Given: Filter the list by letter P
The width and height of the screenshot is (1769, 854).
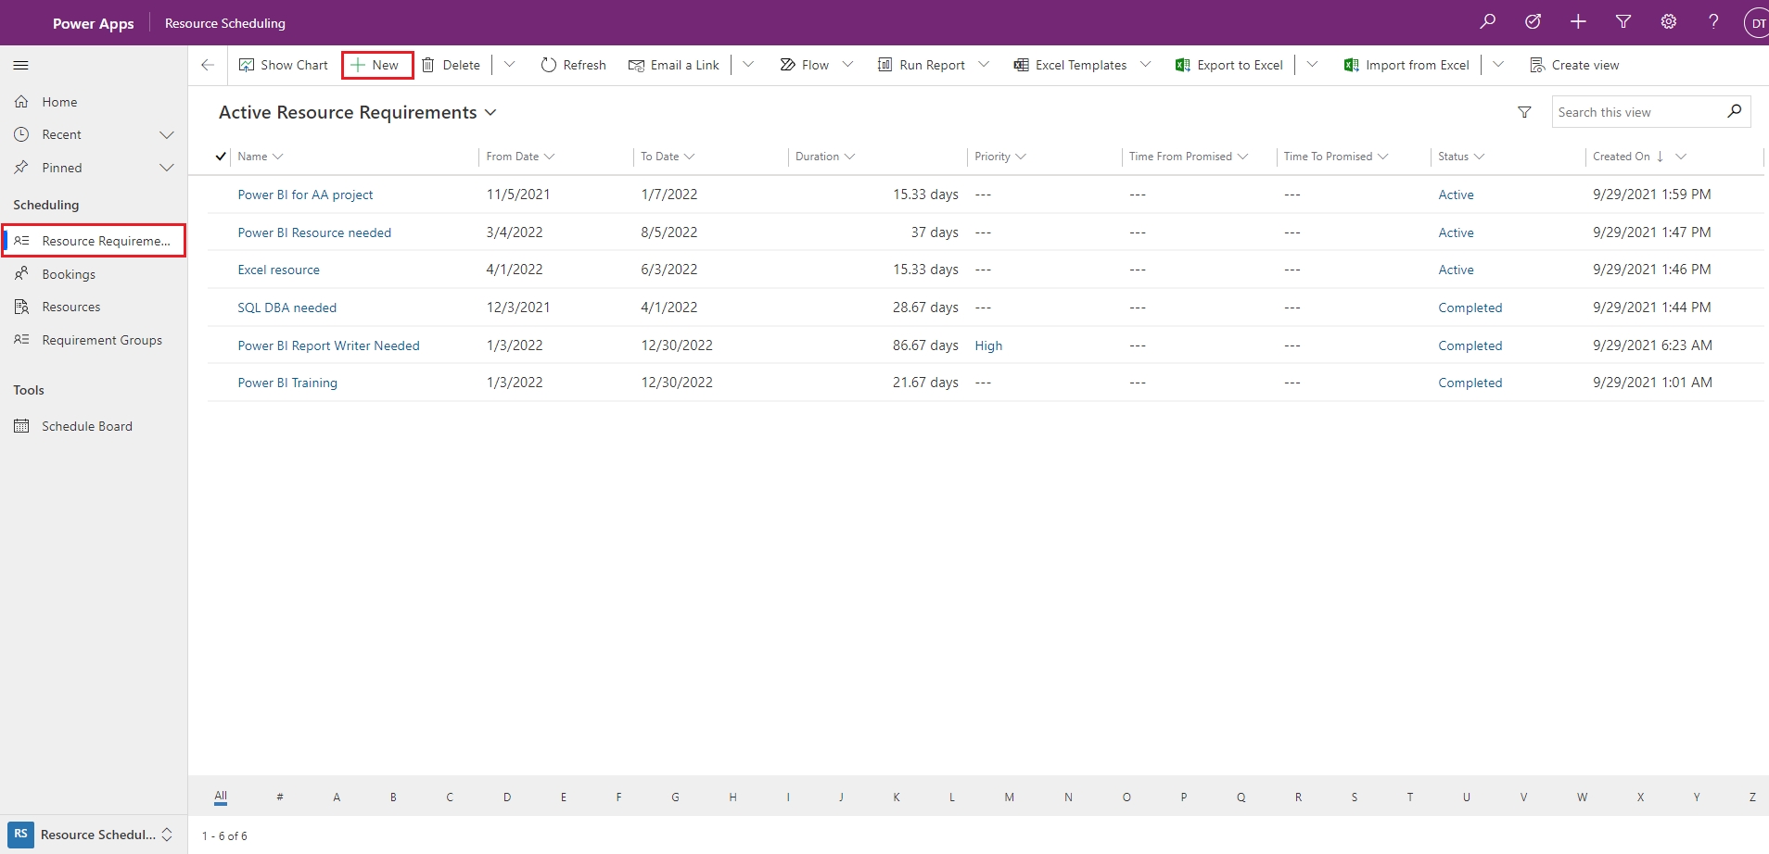Looking at the screenshot, I should click(1184, 797).
